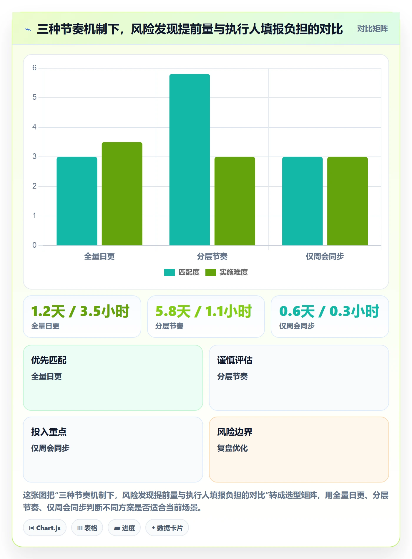Click the Chart.js tag label text
The image size is (412, 559).
click(x=48, y=528)
